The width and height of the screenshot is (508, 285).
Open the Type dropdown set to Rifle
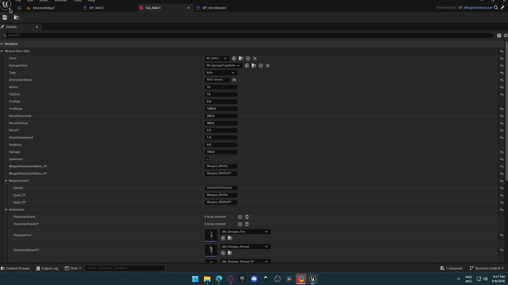point(221,73)
